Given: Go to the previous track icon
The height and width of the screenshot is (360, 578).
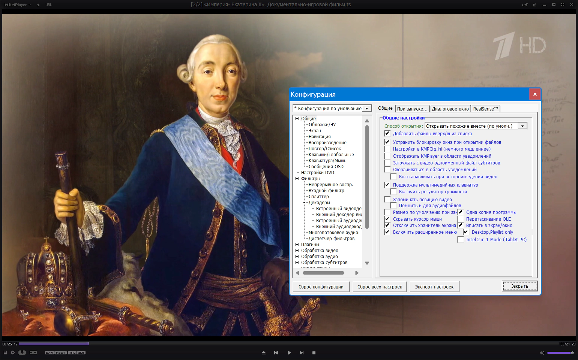Looking at the screenshot, I should coord(276,353).
